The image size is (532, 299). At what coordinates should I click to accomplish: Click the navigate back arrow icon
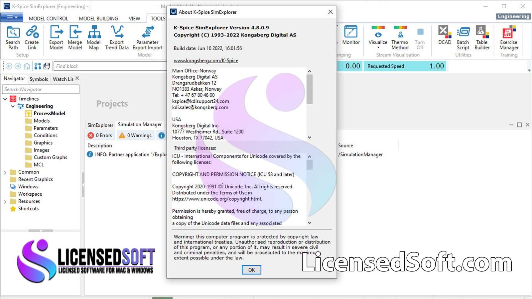(9, 66)
